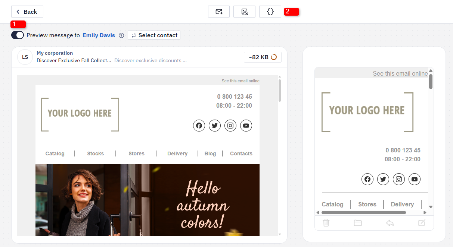Open the Contacts menu item

tap(241, 153)
